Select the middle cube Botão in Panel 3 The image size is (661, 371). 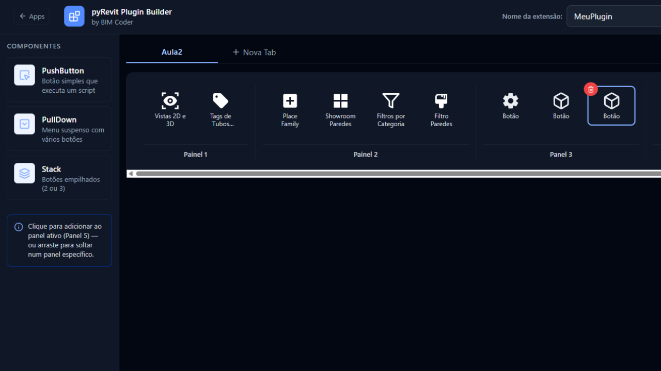coord(561,106)
